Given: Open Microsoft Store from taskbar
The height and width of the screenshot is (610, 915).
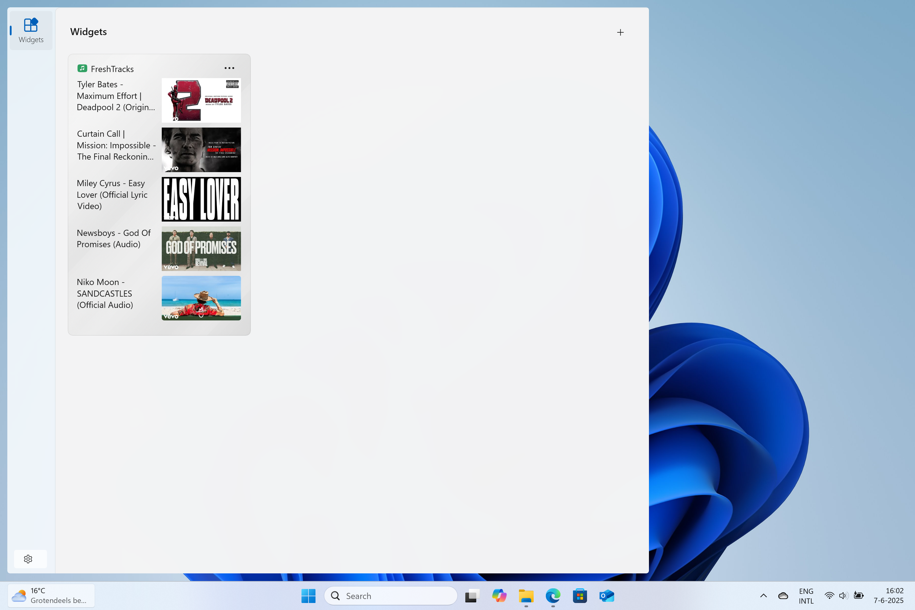Looking at the screenshot, I should click(x=579, y=596).
